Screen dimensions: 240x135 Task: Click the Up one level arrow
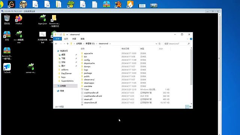(x=67, y=43)
